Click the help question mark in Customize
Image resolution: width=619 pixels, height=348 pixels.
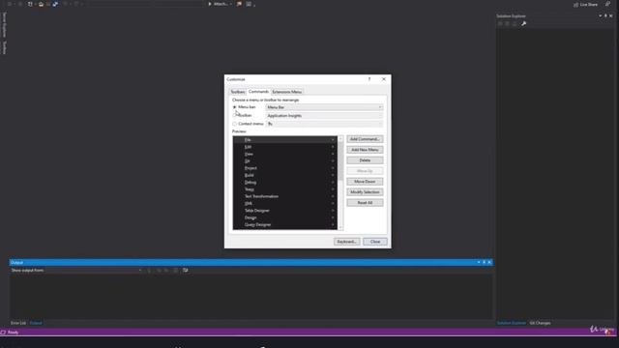[x=369, y=79]
